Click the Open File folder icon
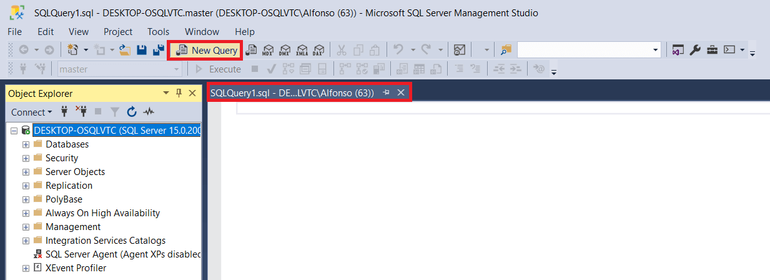This screenshot has height=280, width=770. (124, 50)
